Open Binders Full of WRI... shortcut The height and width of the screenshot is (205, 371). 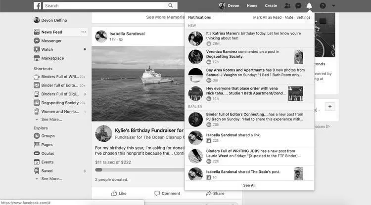pos(60,77)
